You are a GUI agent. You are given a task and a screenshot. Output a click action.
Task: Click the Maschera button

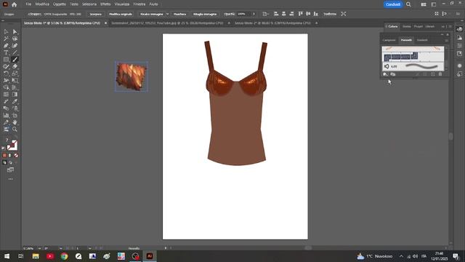(179, 14)
